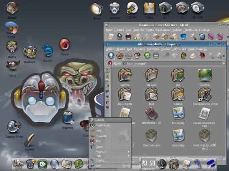This screenshot has width=229, height=171.
Task: Click Konqueror Up arrow toolbar button
Action: (x=111, y=56)
